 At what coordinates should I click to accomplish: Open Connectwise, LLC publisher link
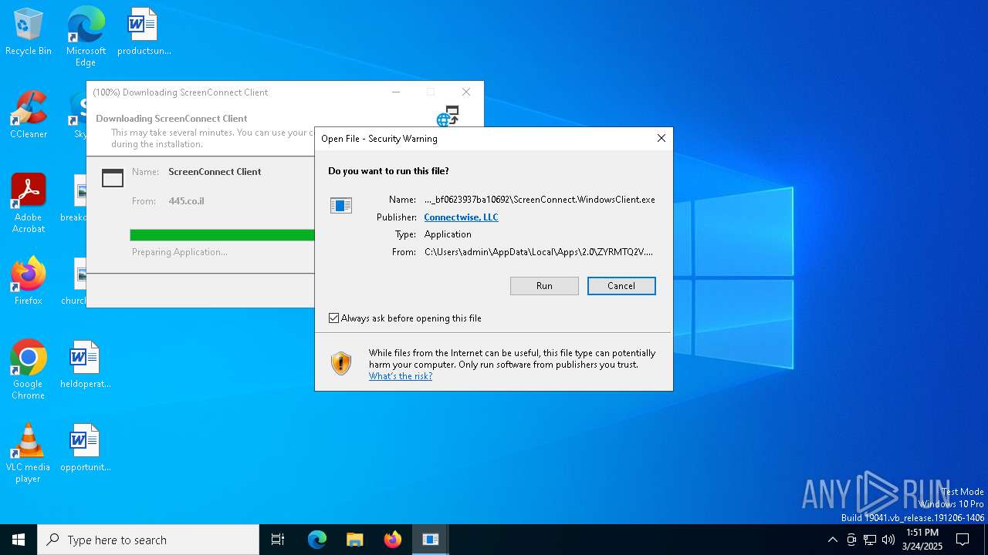point(461,217)
